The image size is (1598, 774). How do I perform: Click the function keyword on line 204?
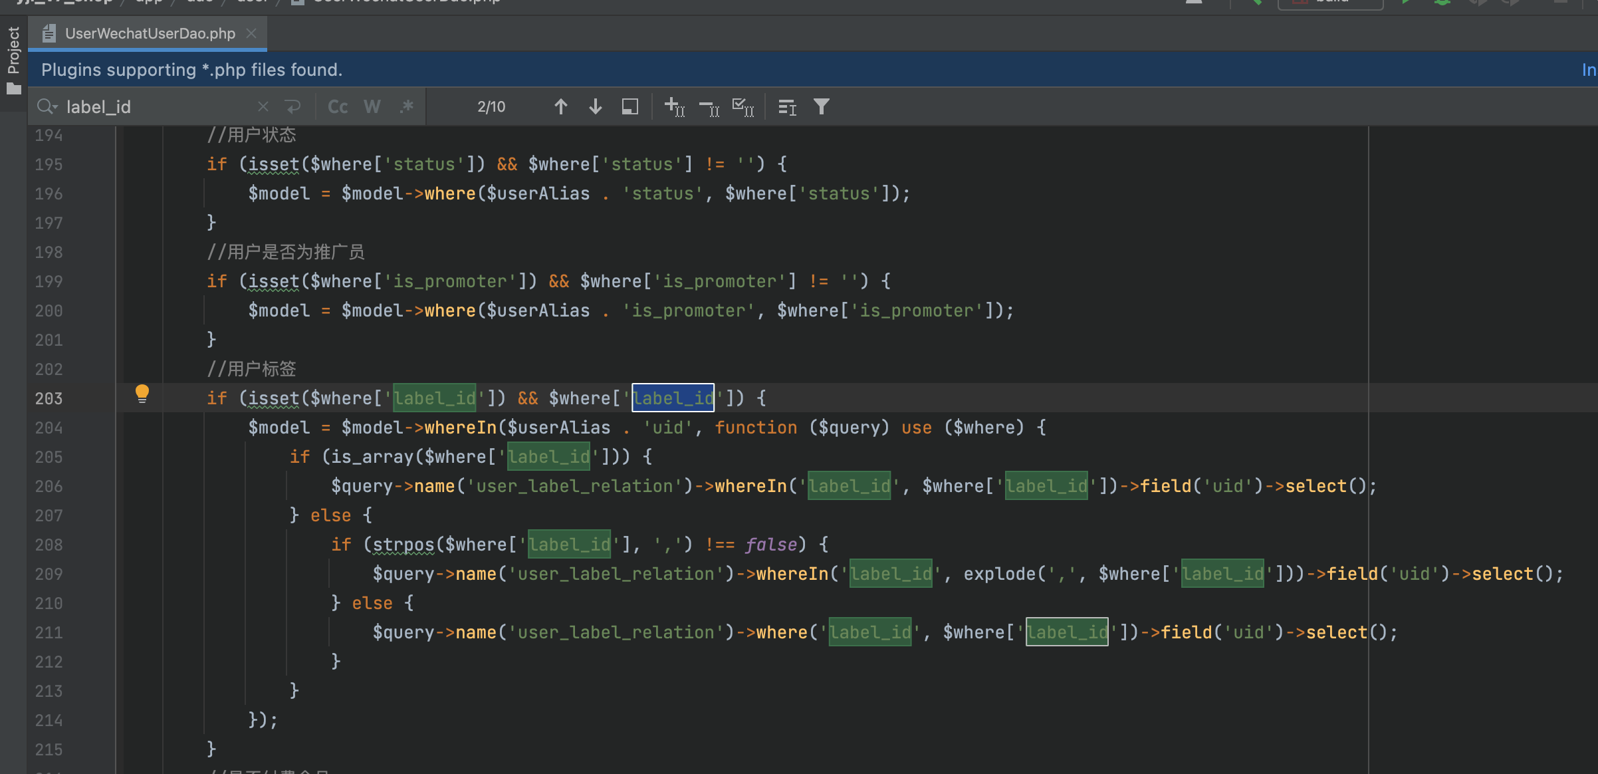[756, 427]
